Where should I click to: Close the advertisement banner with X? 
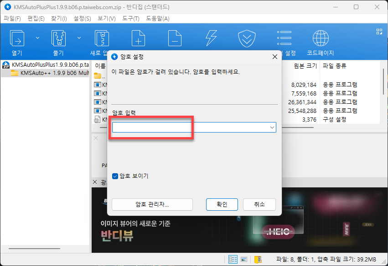click(95, 182)
